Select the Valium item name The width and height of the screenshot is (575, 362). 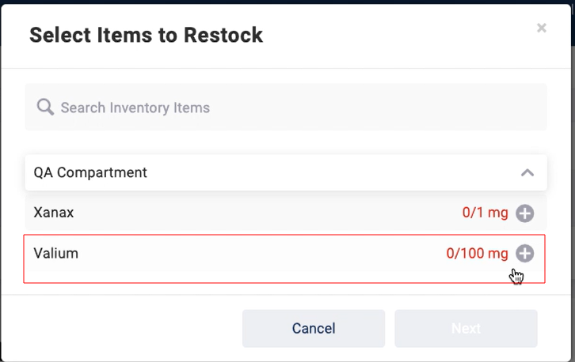click(x=56, y=254)
